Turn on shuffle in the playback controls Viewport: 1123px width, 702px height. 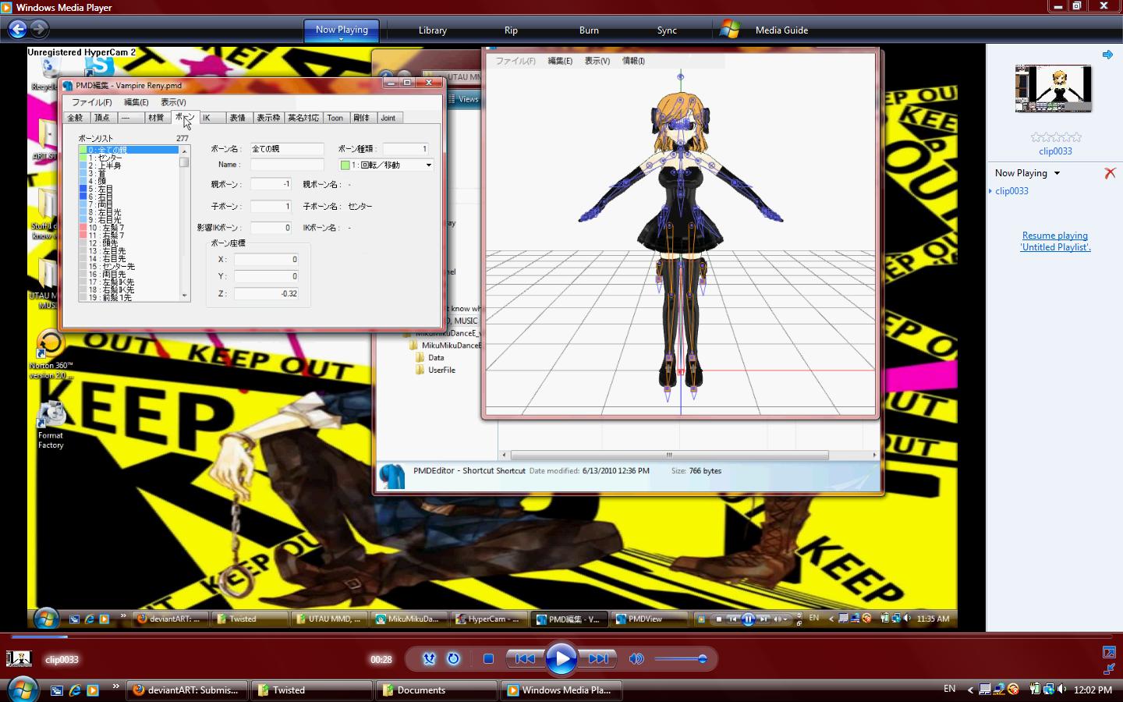429,658
